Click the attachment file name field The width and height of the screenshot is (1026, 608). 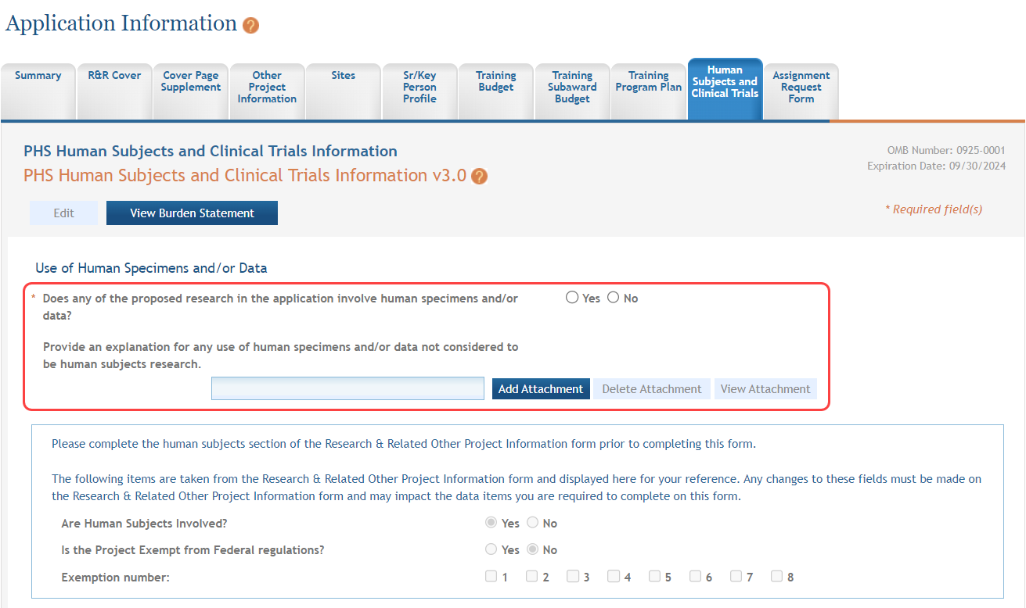[347, 388]
